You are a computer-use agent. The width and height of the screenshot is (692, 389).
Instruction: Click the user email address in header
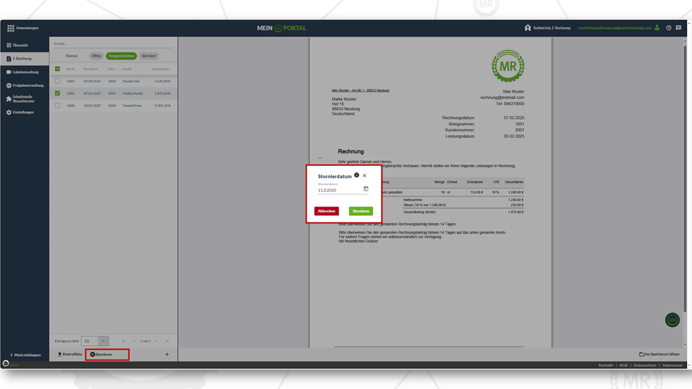[x=615, y=28]
